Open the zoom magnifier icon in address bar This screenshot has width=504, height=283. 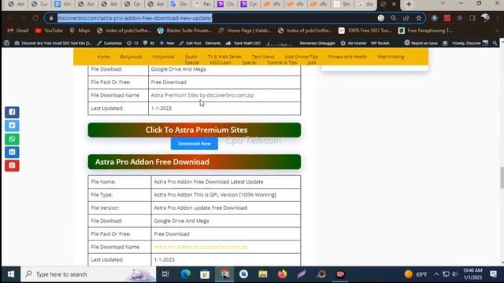point(394,18)
